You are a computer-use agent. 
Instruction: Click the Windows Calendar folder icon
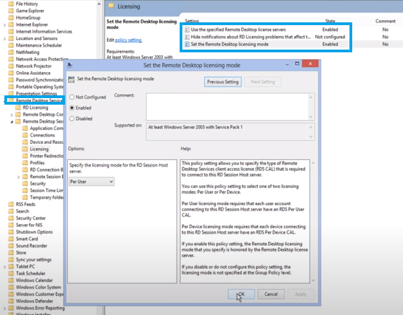(11, 281)
